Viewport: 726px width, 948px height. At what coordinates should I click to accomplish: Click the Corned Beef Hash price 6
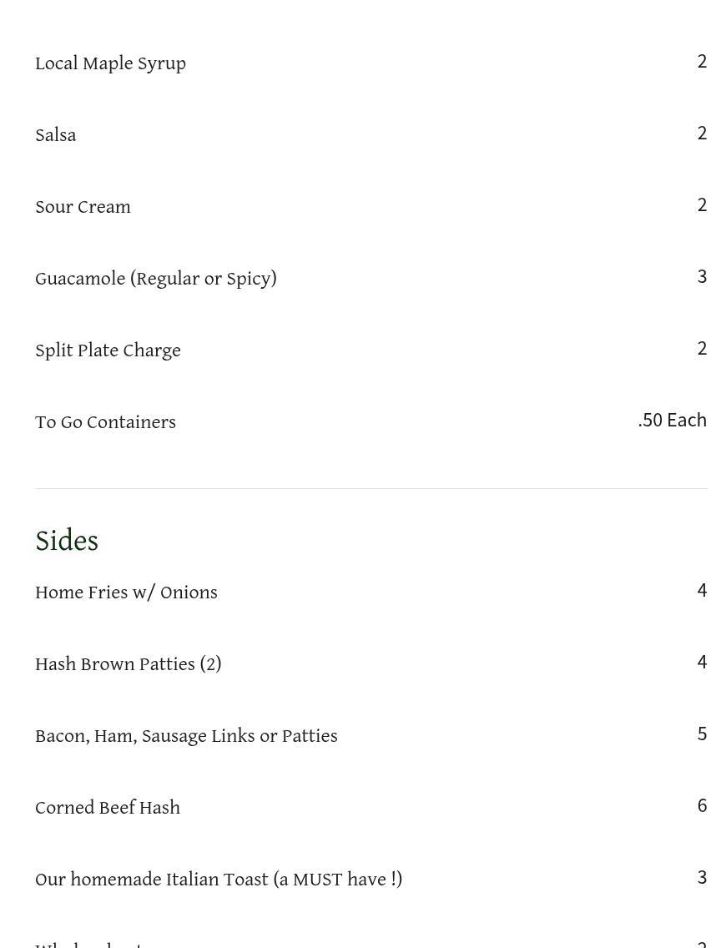point(702,805)
